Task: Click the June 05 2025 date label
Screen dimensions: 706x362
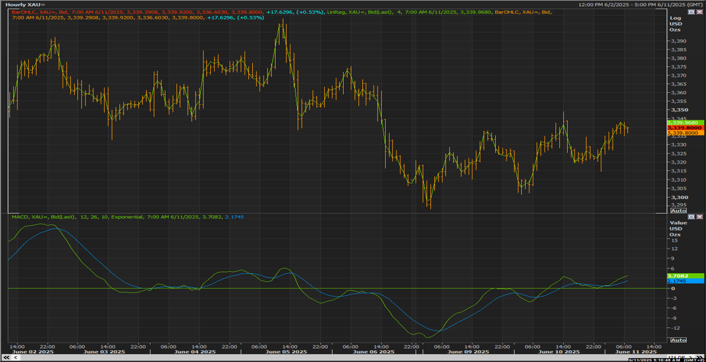Action: [x=286, y=351]
